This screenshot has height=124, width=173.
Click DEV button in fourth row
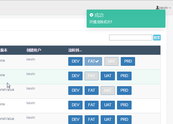75,105
